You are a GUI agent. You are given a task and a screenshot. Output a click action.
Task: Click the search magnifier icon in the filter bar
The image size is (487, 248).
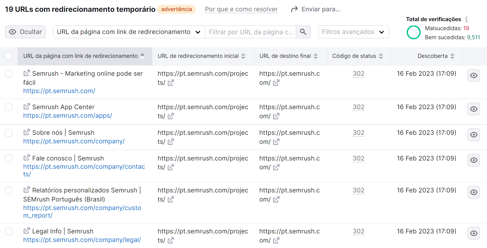303,32
